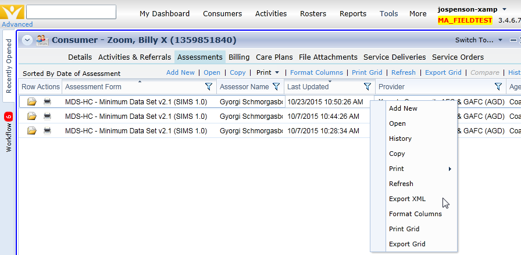
Task: Click the Assessment Form column filter icon
Action: point(209,87)
